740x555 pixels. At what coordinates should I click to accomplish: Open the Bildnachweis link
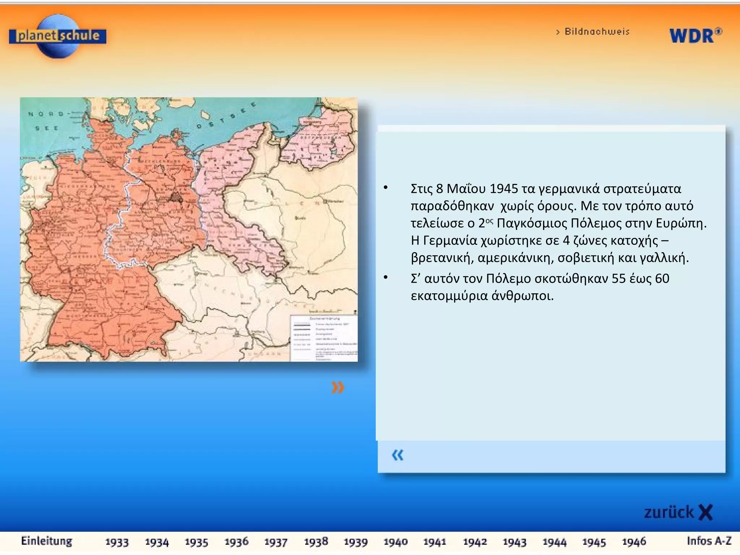[596, 32]
